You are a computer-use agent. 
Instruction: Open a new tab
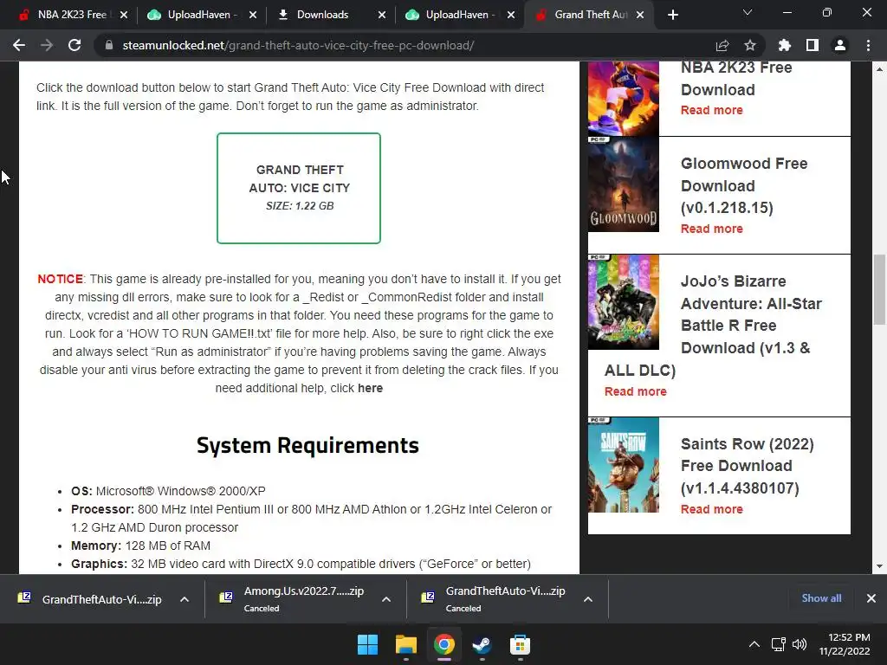pos(672,15)
